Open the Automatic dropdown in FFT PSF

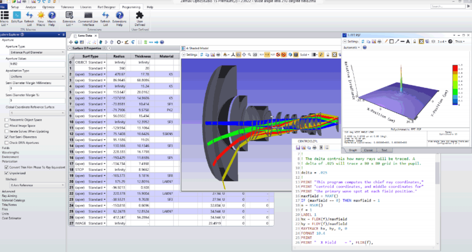pos(351,47)
